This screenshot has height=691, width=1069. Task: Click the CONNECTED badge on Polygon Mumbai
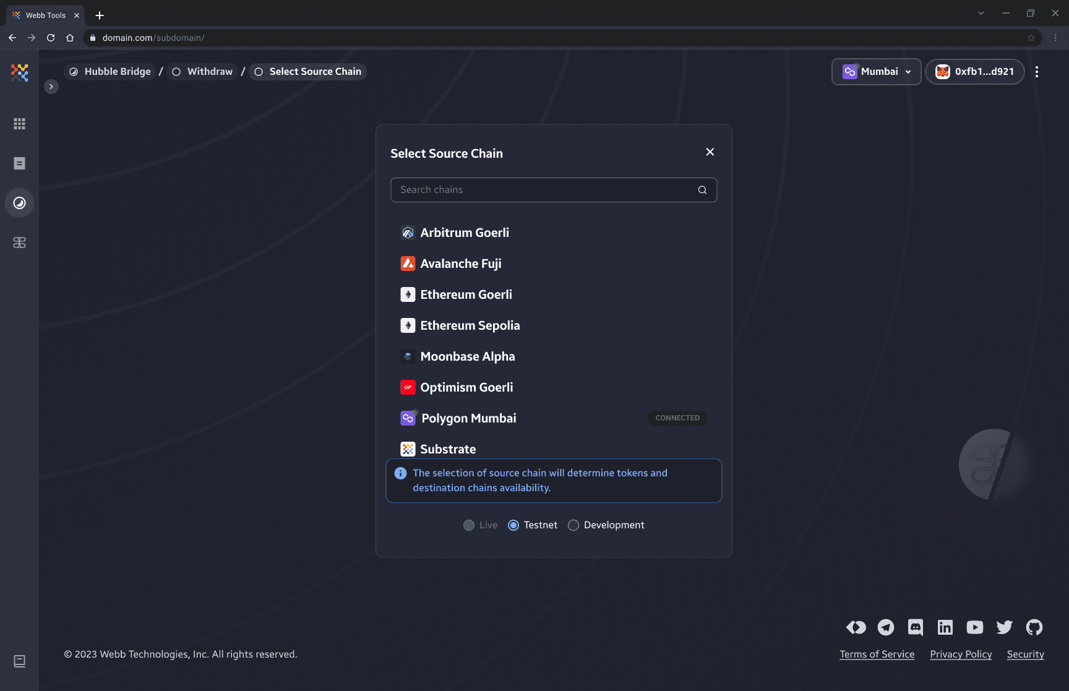pos(677,418)
